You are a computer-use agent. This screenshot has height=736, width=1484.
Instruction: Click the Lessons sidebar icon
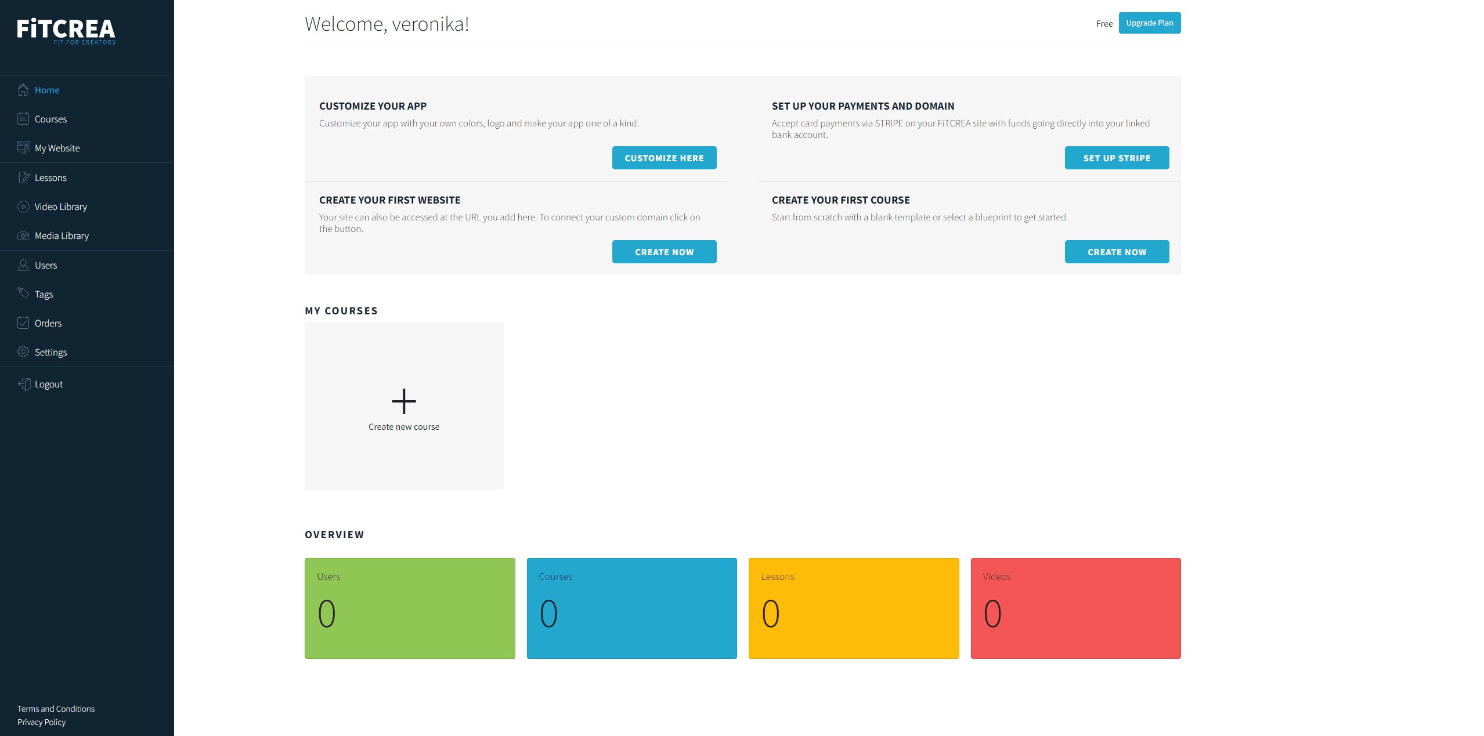click(x=24, y=177)
